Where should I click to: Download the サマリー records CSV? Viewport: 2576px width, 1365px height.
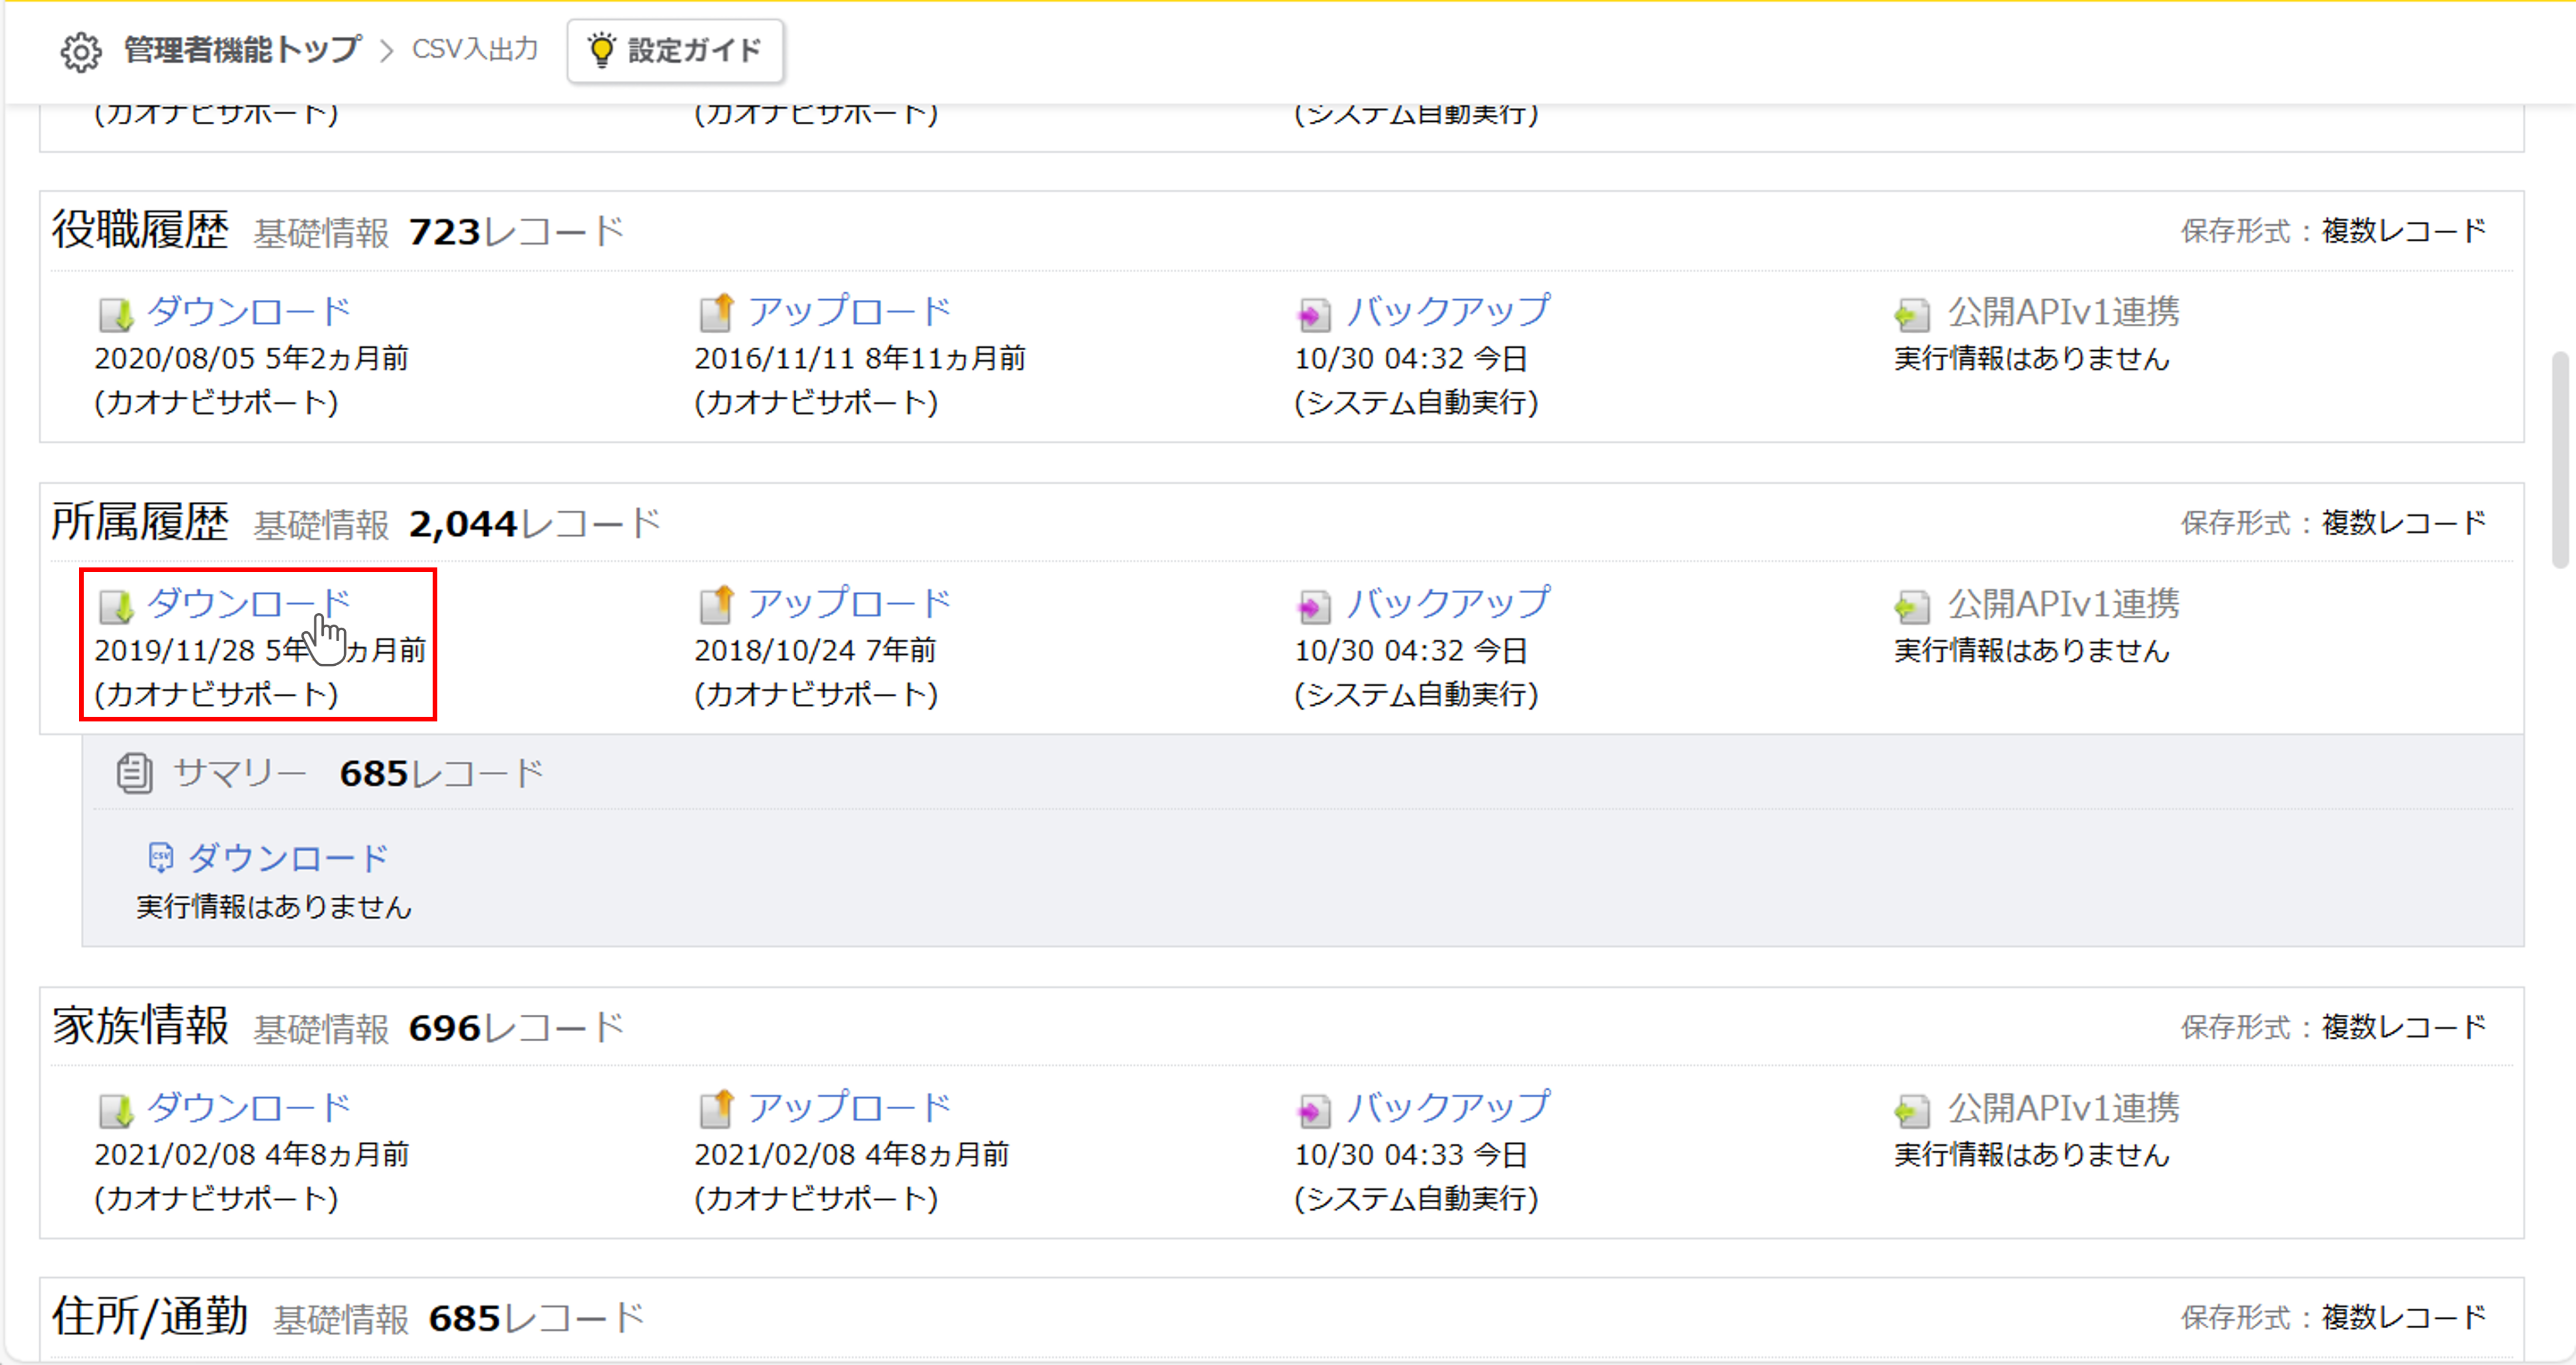point(287,858)
